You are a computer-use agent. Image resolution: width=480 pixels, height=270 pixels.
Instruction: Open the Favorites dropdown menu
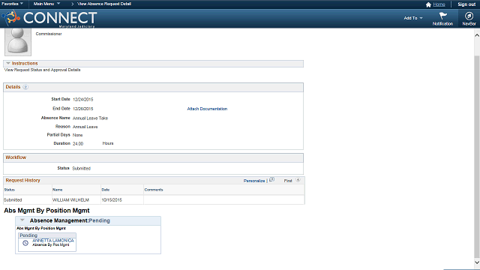pos(12,4)
